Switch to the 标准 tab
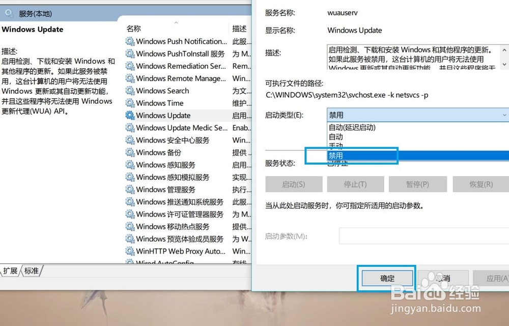The width and height of the screenshot is (509, 326). coord(32,271)
